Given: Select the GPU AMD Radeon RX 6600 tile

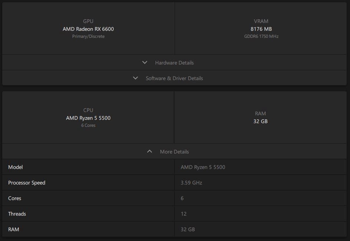Looking at the screenshot, I should pos(88,29).
